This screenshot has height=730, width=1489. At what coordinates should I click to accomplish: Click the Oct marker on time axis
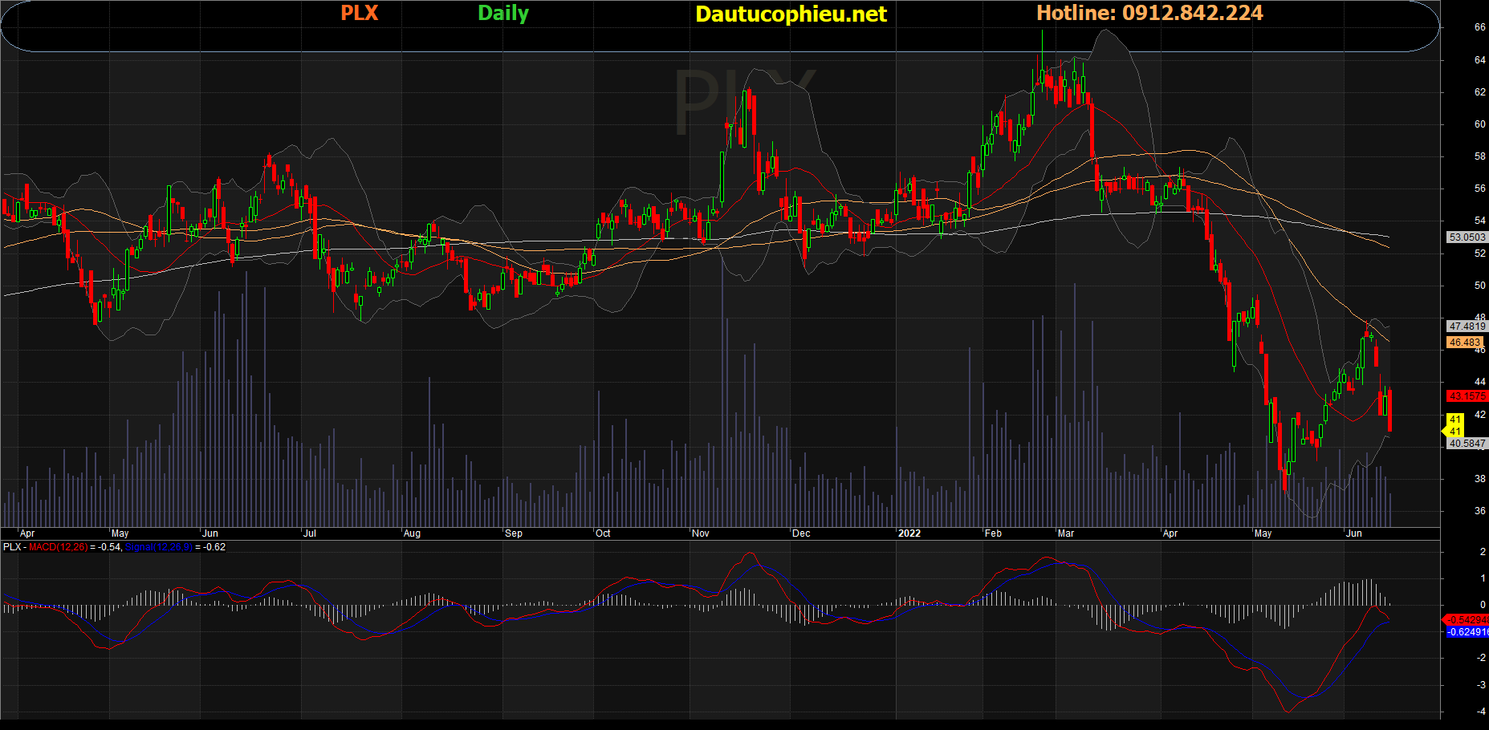pyautogui.click(x=602, y=533)
